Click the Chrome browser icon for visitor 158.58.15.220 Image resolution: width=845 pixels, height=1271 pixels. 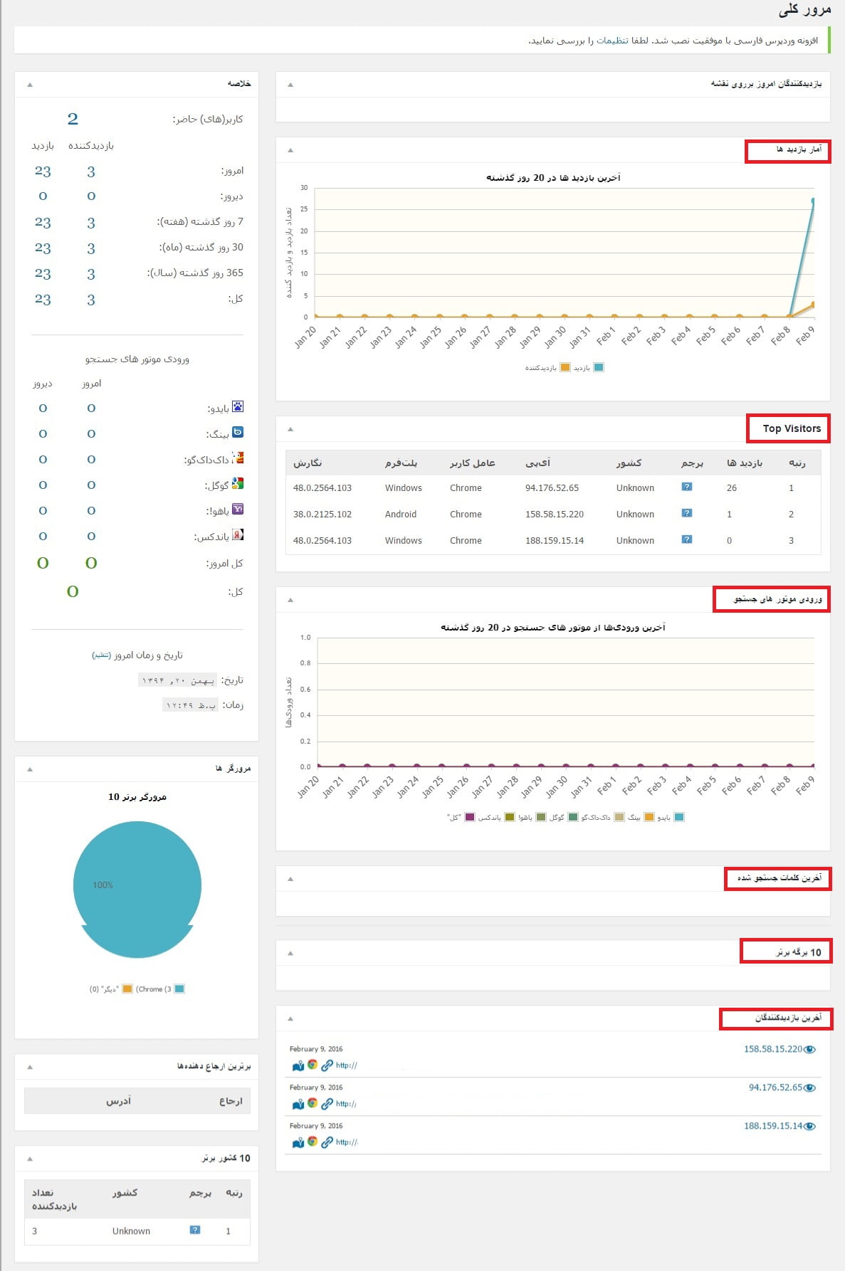313,1065
